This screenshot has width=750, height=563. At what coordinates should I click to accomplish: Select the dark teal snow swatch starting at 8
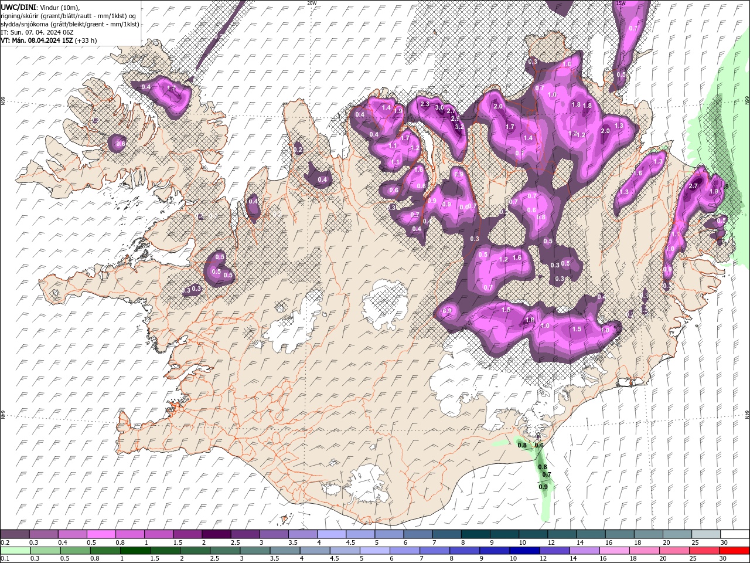(x=476, y=534)
